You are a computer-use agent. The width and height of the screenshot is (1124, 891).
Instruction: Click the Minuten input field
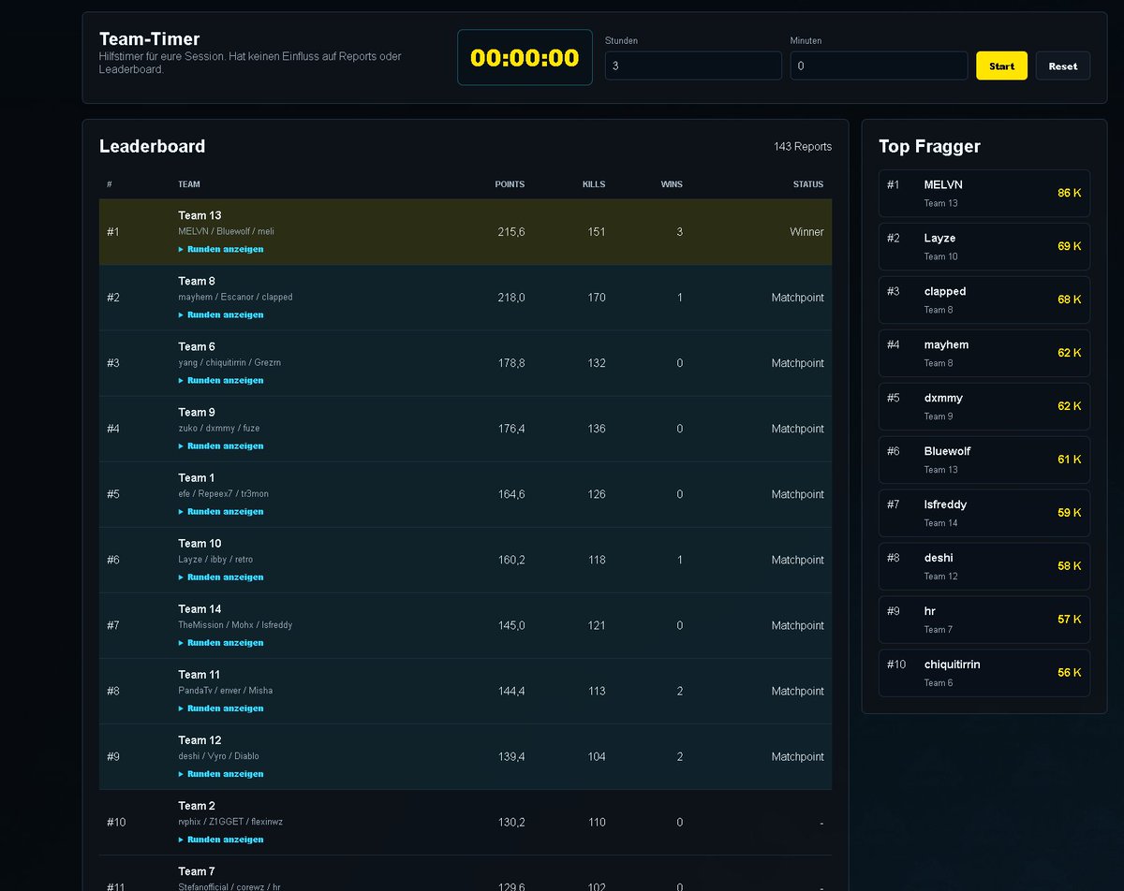[879, 66]
